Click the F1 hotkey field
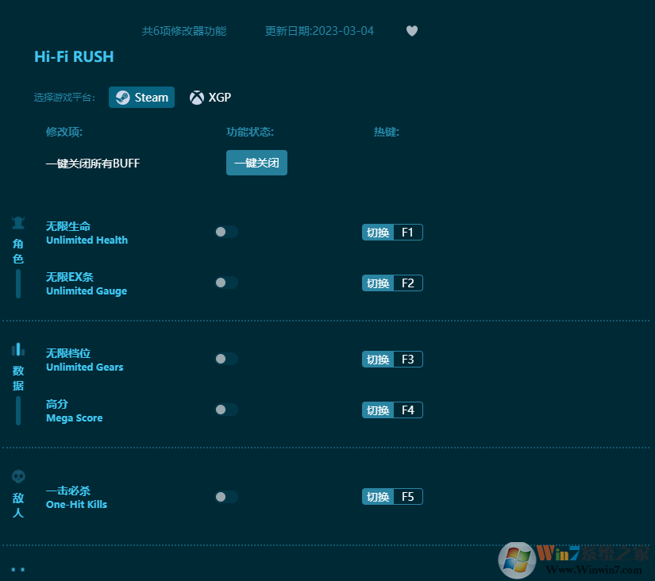Screen dimensions: 655x581 [x=408, y=233]
